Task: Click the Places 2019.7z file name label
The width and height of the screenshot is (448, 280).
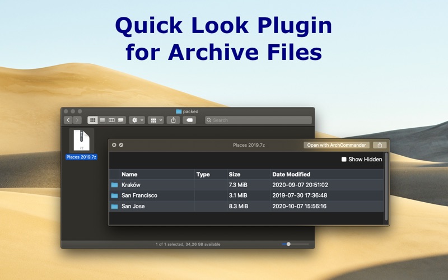Action: pyautogui.click(x=81, y=157)
